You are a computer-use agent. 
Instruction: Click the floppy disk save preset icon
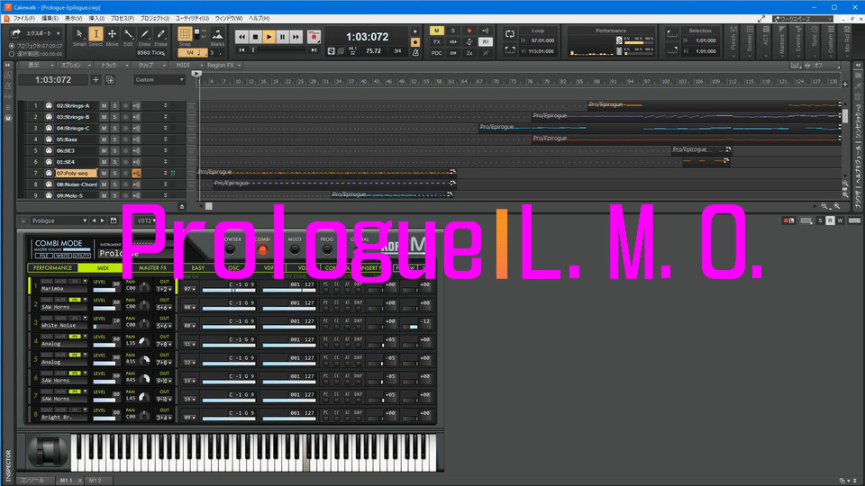pyautogui.click(x=114, y=220)
